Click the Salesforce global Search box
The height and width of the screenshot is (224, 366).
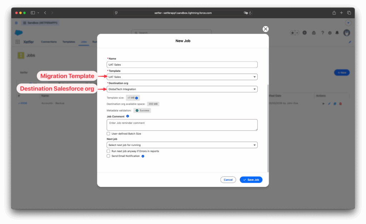(x=171, y=33)
